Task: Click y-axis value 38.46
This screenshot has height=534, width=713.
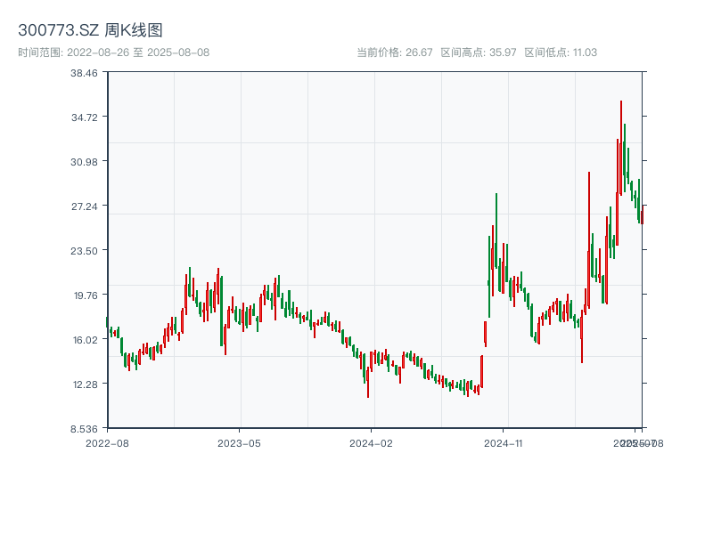Action: [84, 73]
